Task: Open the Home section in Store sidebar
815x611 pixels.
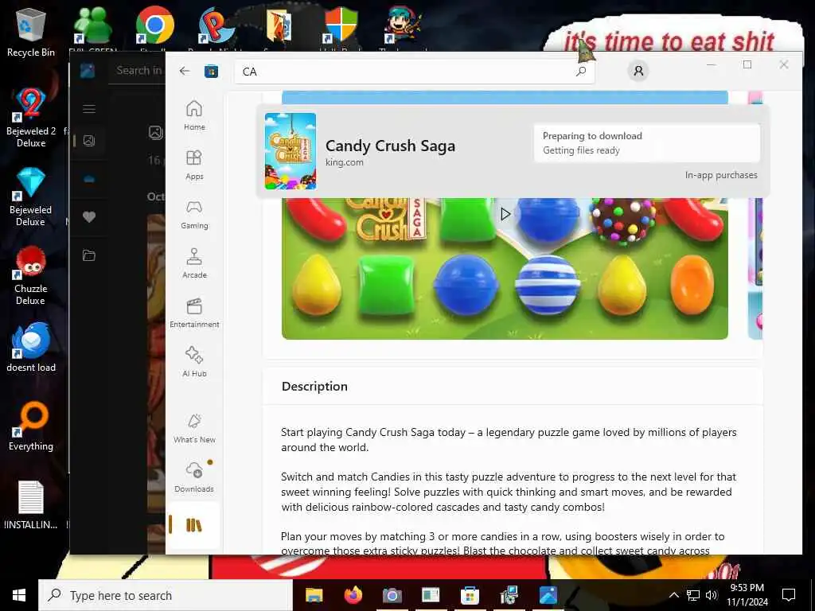Action: click(x=194, y=115)
